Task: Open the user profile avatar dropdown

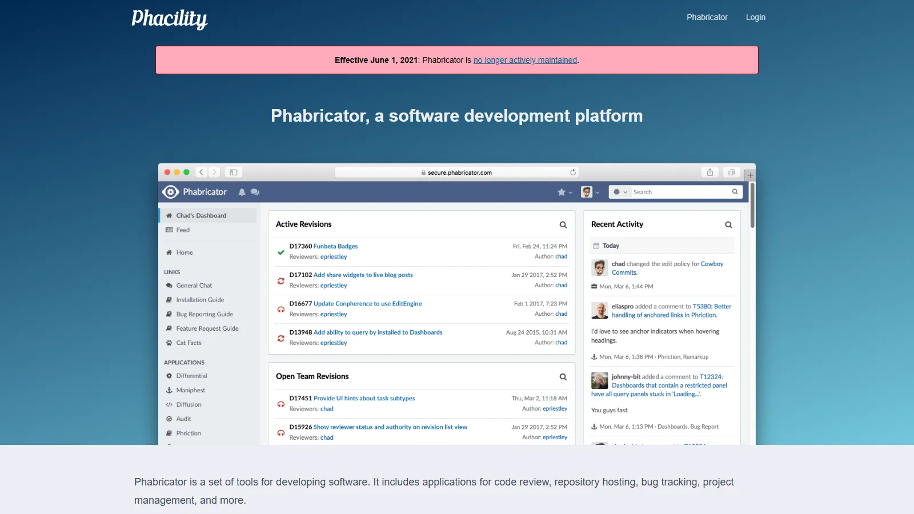Action: (590, 192)
